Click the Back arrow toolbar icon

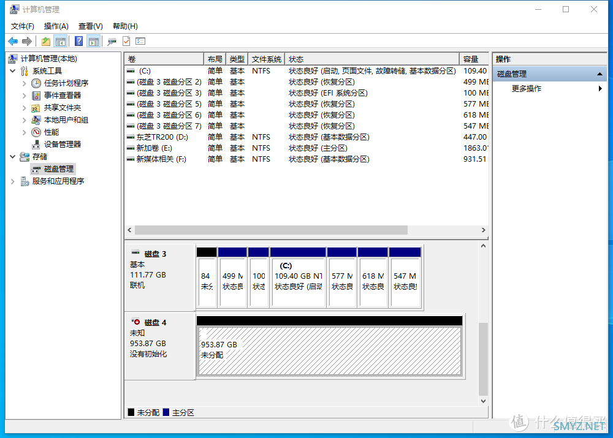tap(13, 41)
